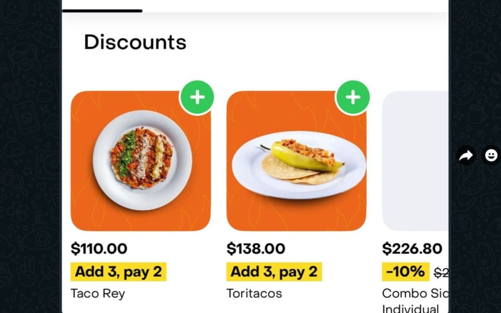This screenshot has width=501, height=313.
Task: Click the Discounts section heading
Action: click(135, 42)
